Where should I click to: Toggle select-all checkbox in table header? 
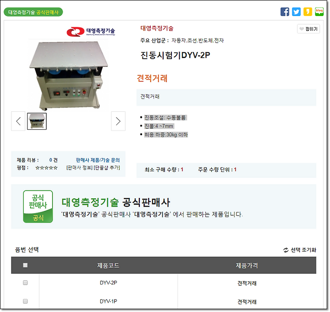25,265
